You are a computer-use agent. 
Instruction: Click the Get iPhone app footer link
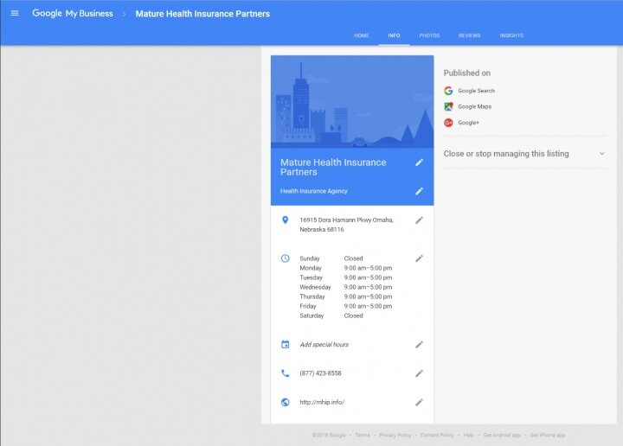point(548,436)
